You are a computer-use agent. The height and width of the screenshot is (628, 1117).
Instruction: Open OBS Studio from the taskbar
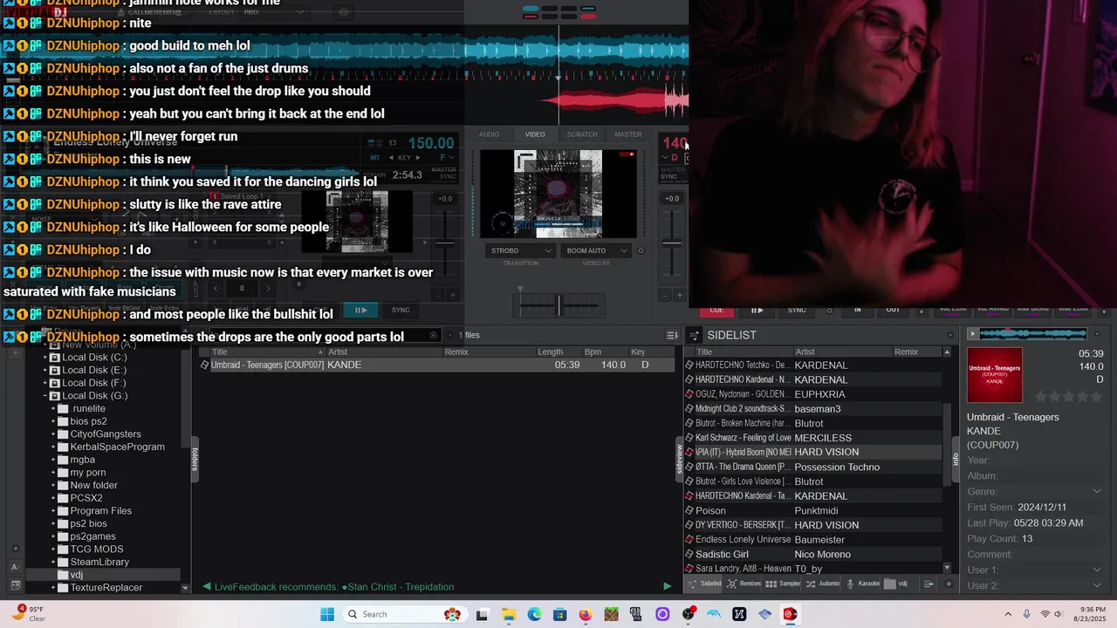pyautogui.click(x=689, y=614)
